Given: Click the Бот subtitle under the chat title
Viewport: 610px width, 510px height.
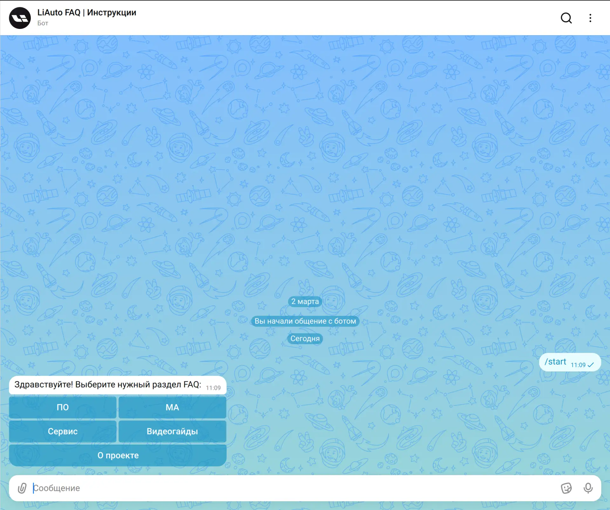Looking at the screenshot, I should [43, 23].
